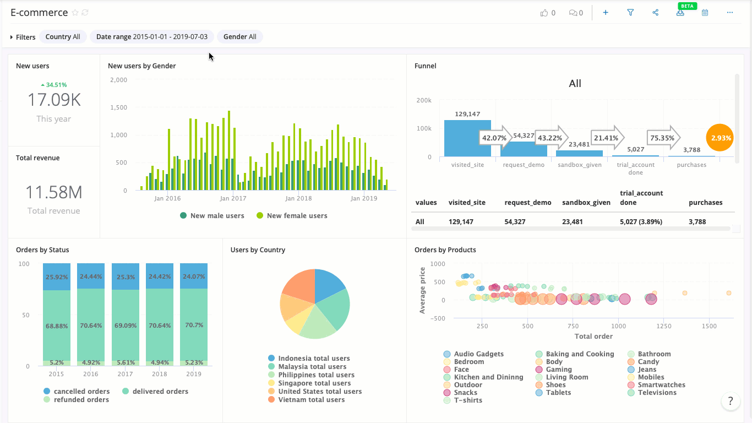Open the Date range filter dropdown
The height and width of the screenshot is (423, 752).
[x=151, y=37]
